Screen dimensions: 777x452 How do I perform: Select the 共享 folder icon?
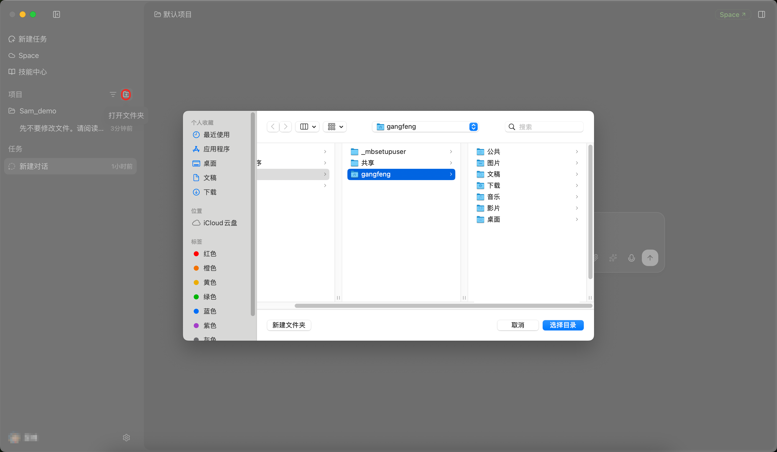(354, 163)
